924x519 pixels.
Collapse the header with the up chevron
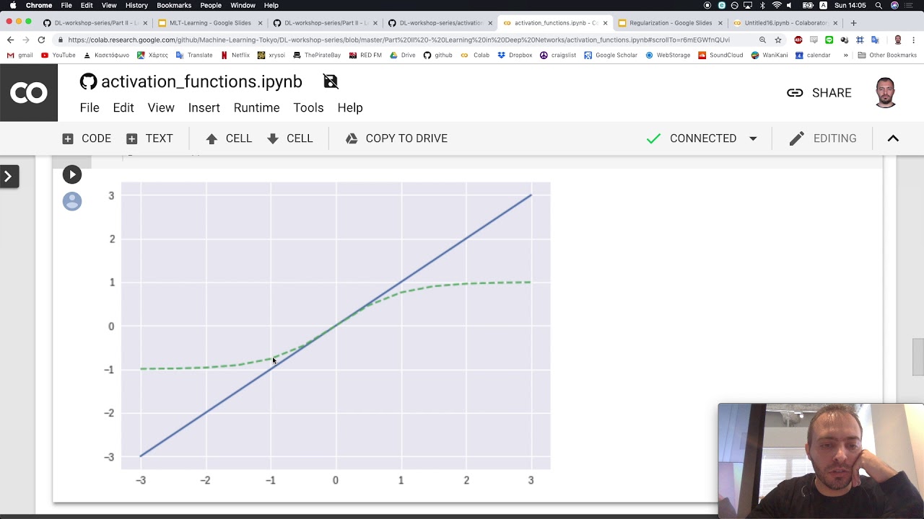pyautogui.click(x=893, y=138)
